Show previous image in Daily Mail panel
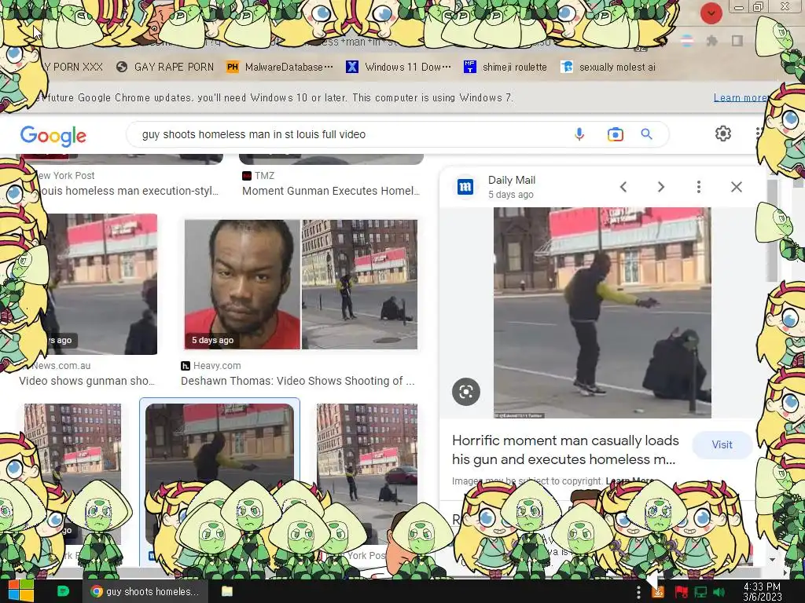This screenshot has width=805, height=603. coord(623,187)
